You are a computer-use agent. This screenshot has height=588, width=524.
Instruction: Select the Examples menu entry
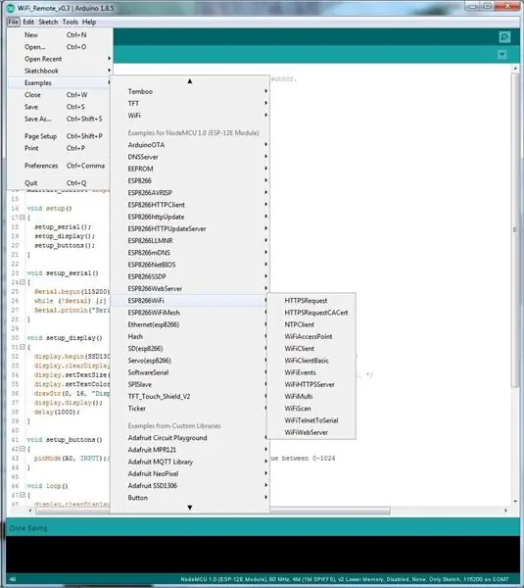coord(60,83)
